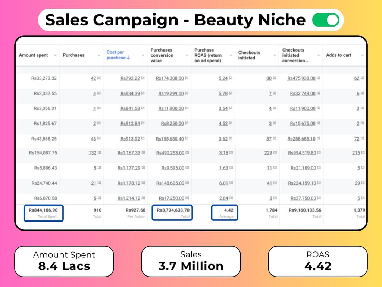The image size is (382, 287).
Task: Select amount spent cell Rs43,868.25
Action: [44, 139]
